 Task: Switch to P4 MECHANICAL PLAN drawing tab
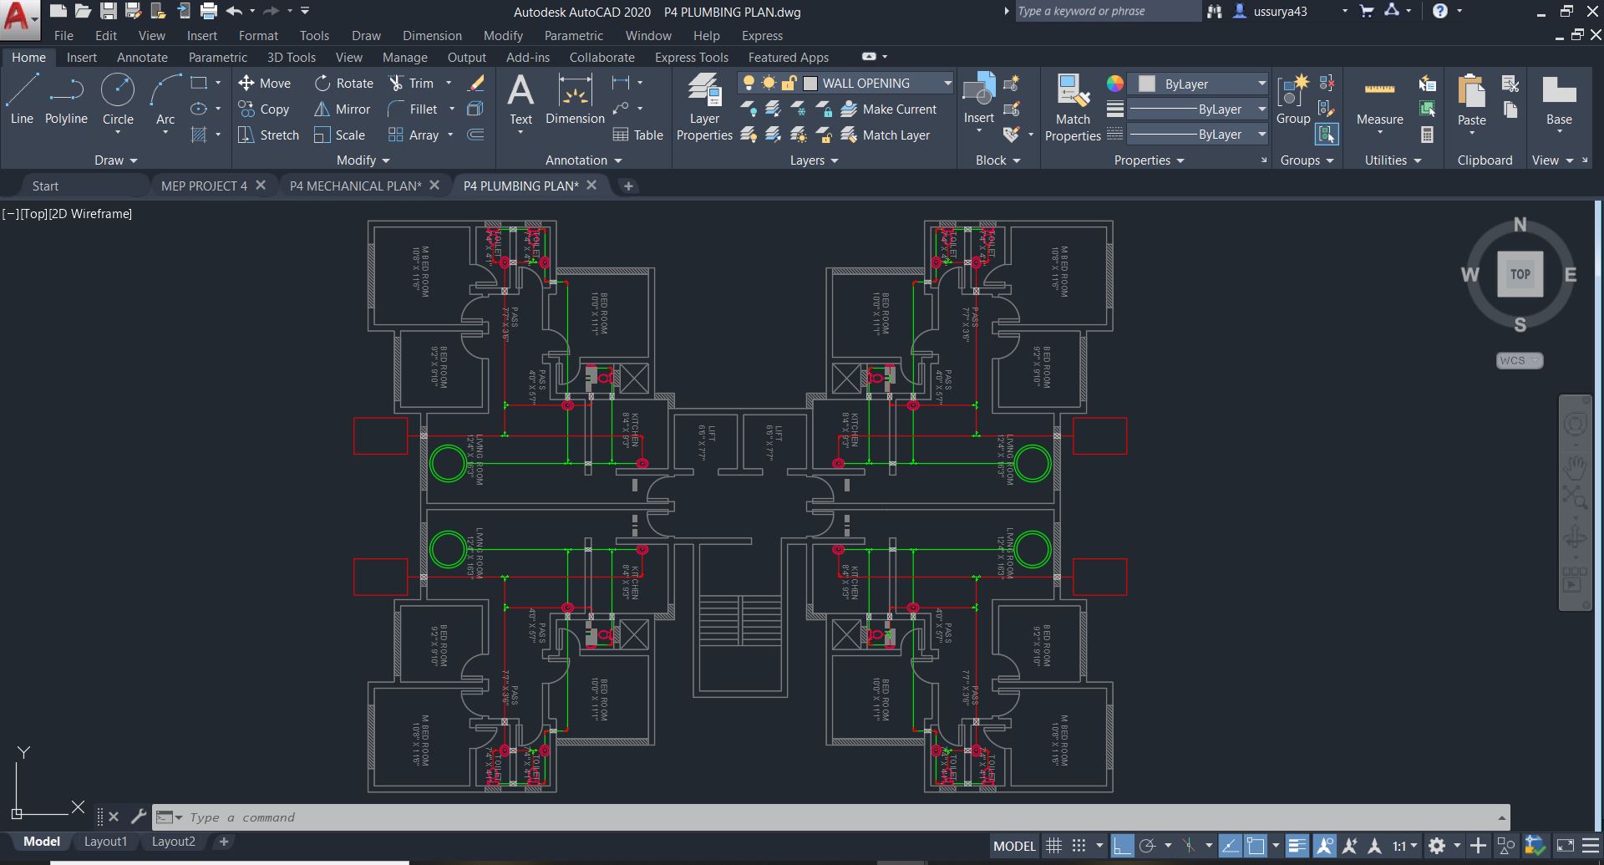(x=356, y=186)
